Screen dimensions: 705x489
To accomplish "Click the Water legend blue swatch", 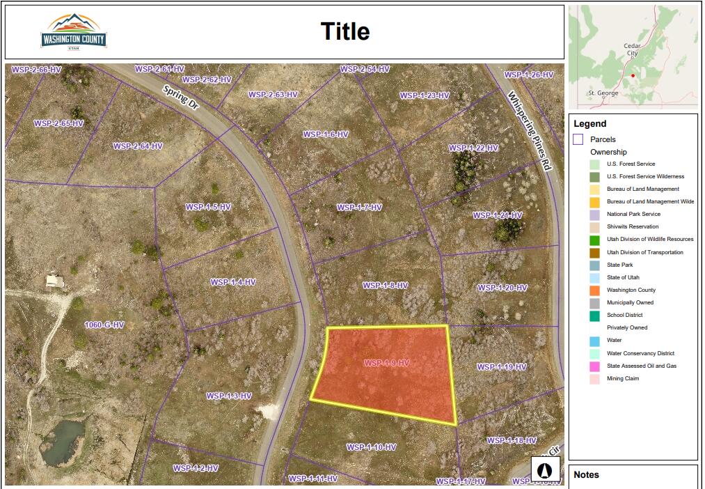I will (x=594, y=341).
